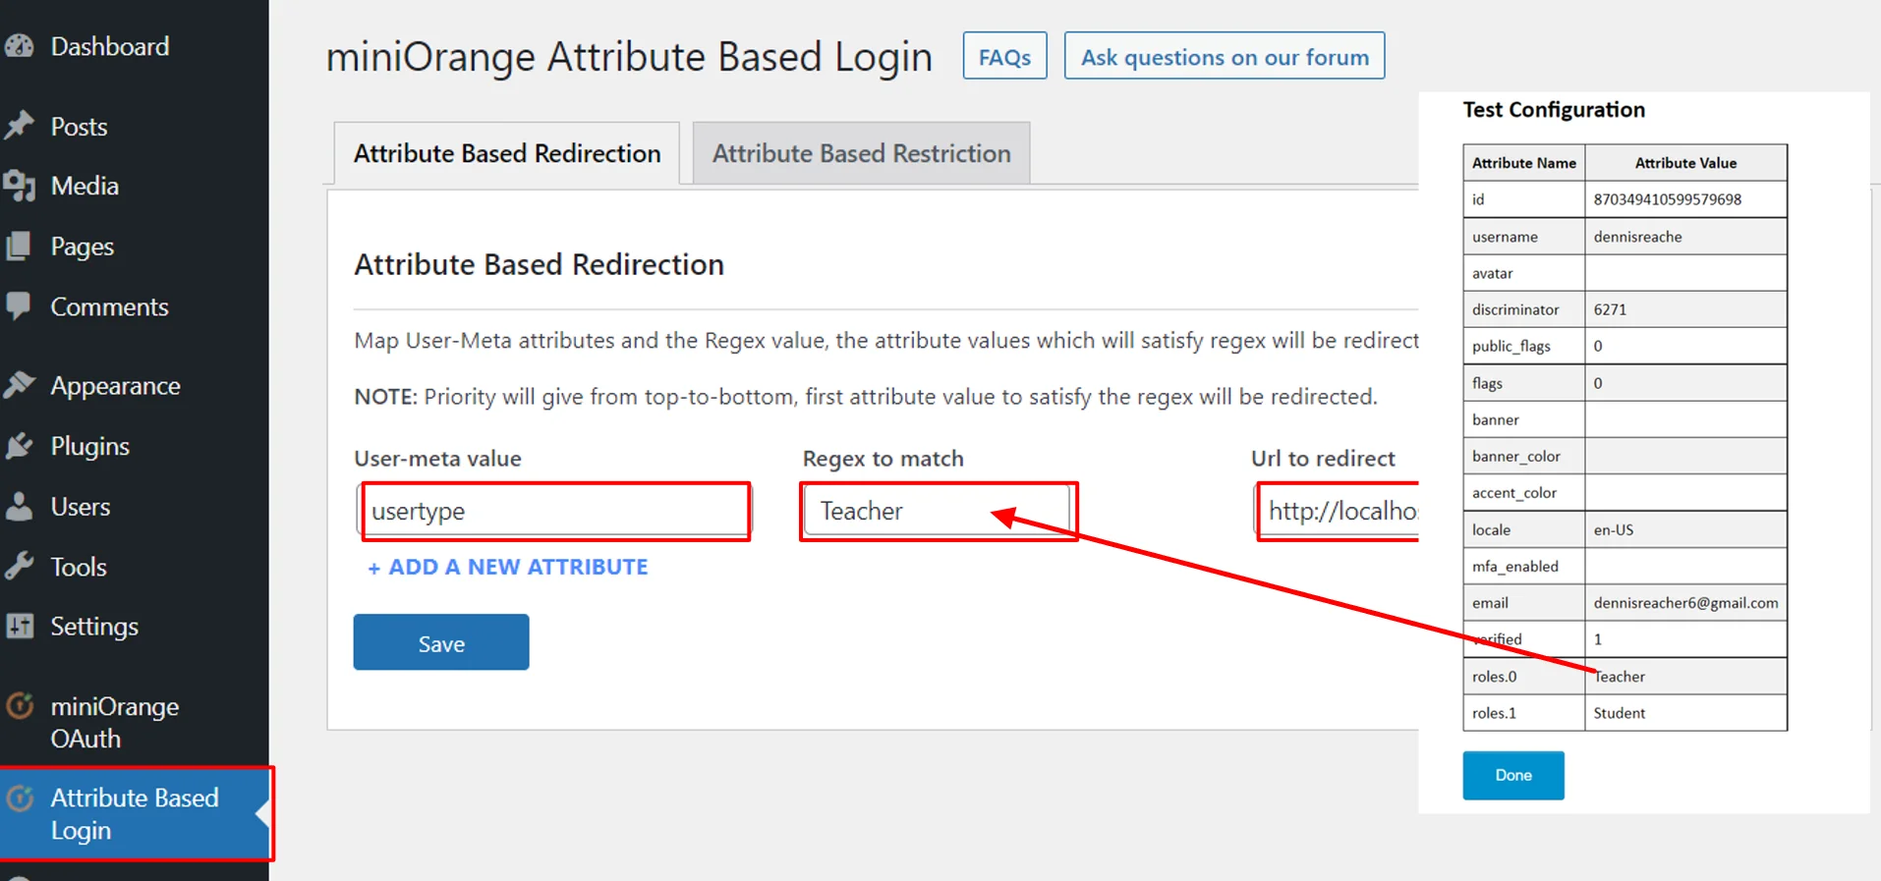The width and height of the screenshot is (1881, 881).
Task: Click the roles.0 attribute name cell
Action: coord(1524,677)
